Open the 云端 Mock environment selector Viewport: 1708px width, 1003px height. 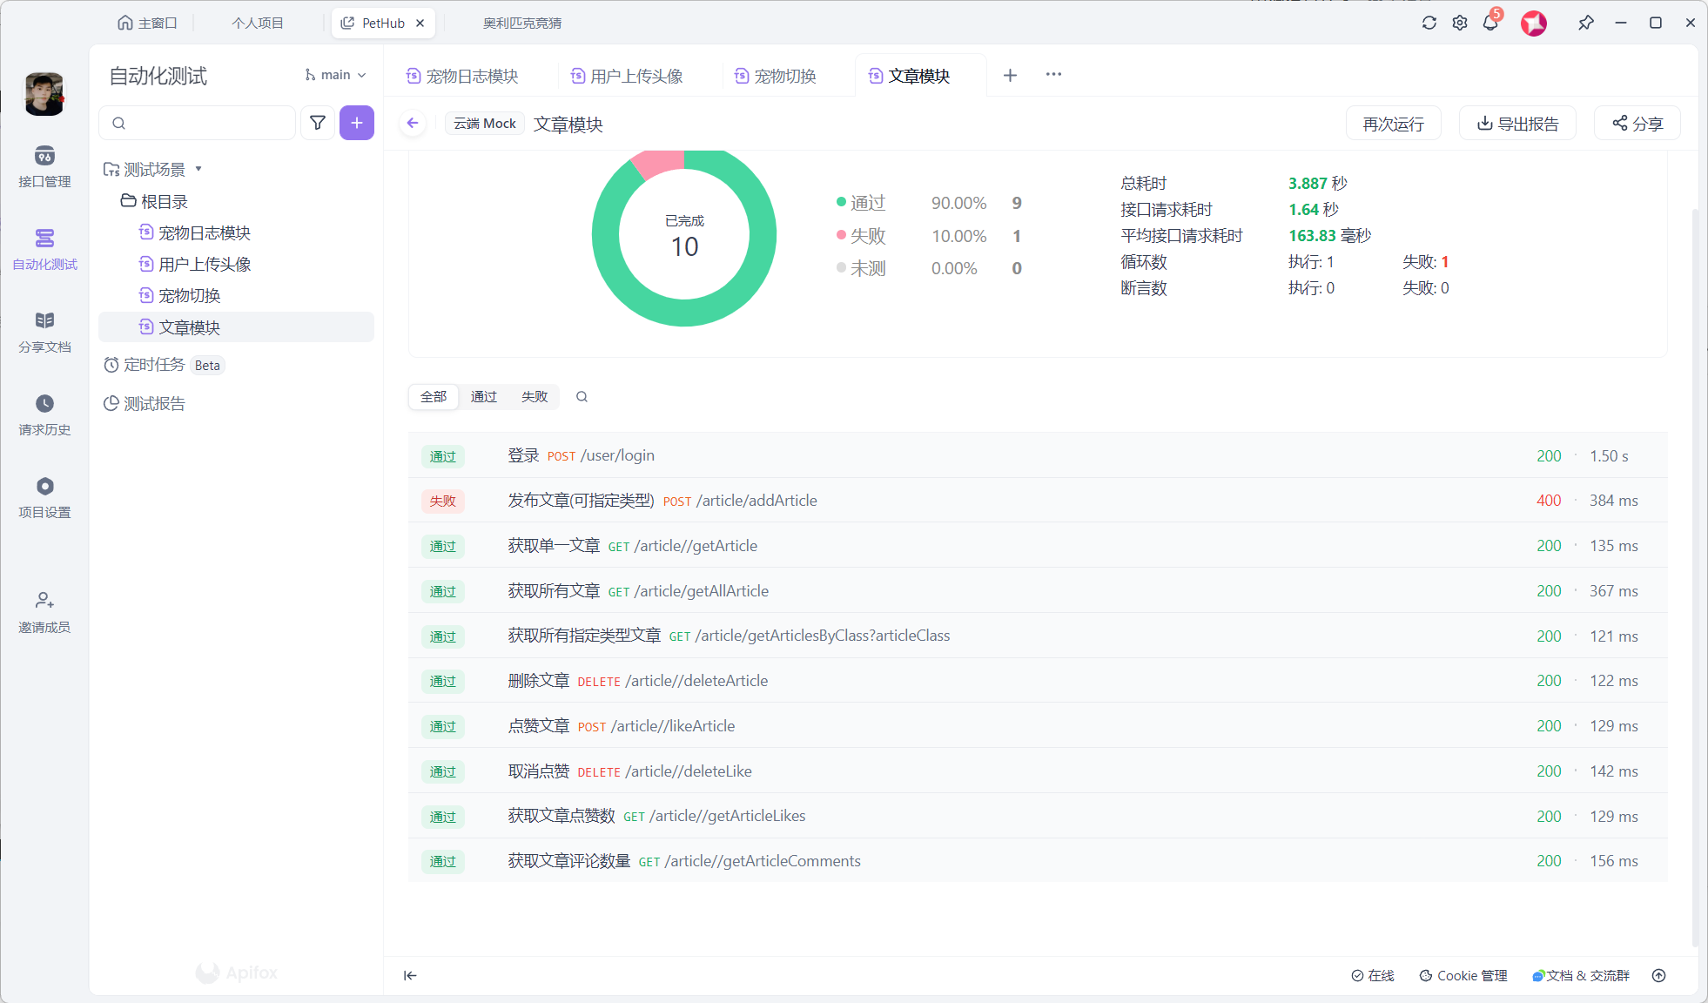485,124
